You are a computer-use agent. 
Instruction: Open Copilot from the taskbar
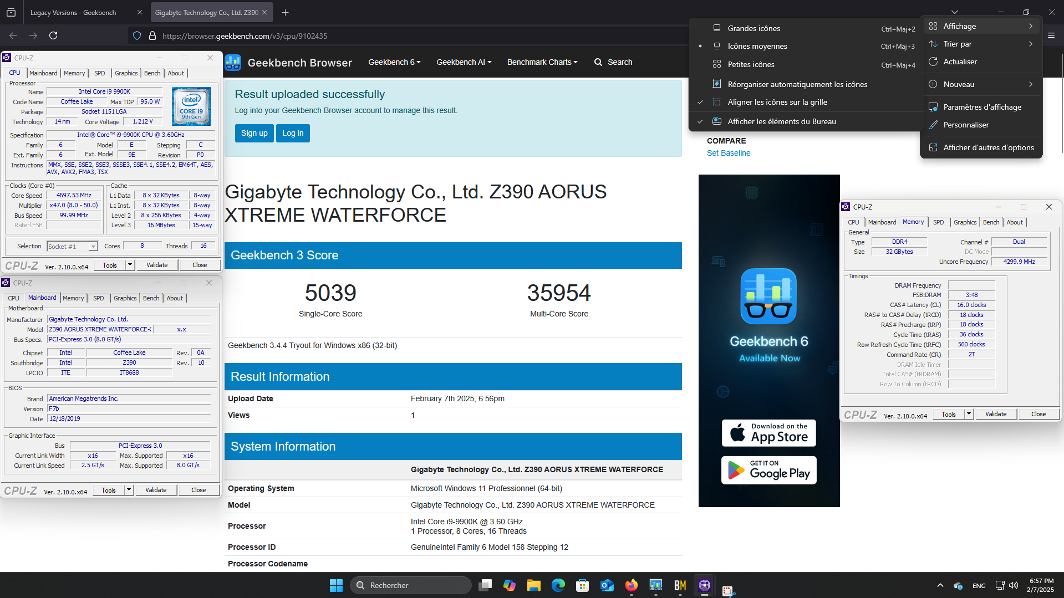510,585
